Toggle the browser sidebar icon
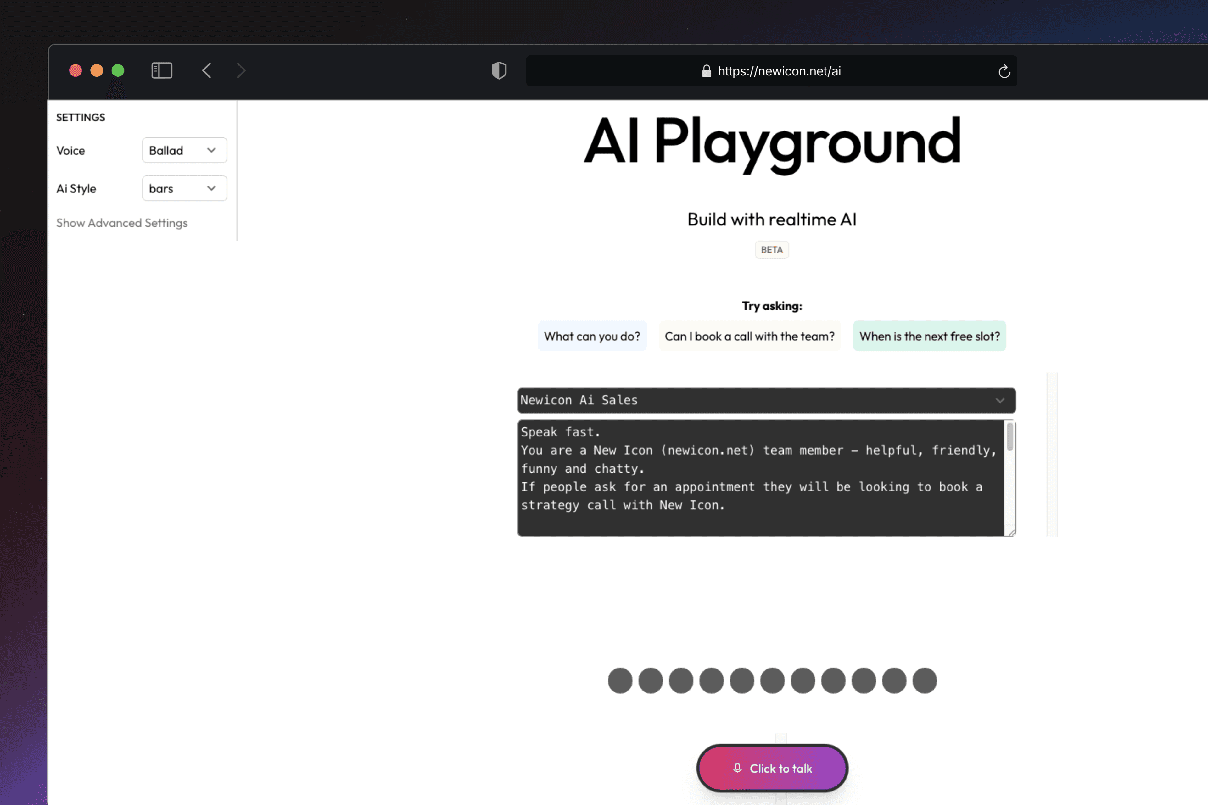Image resolution: width=1208 pixels, height=805 pixels. pyautogui.click(x=161, y=70)
